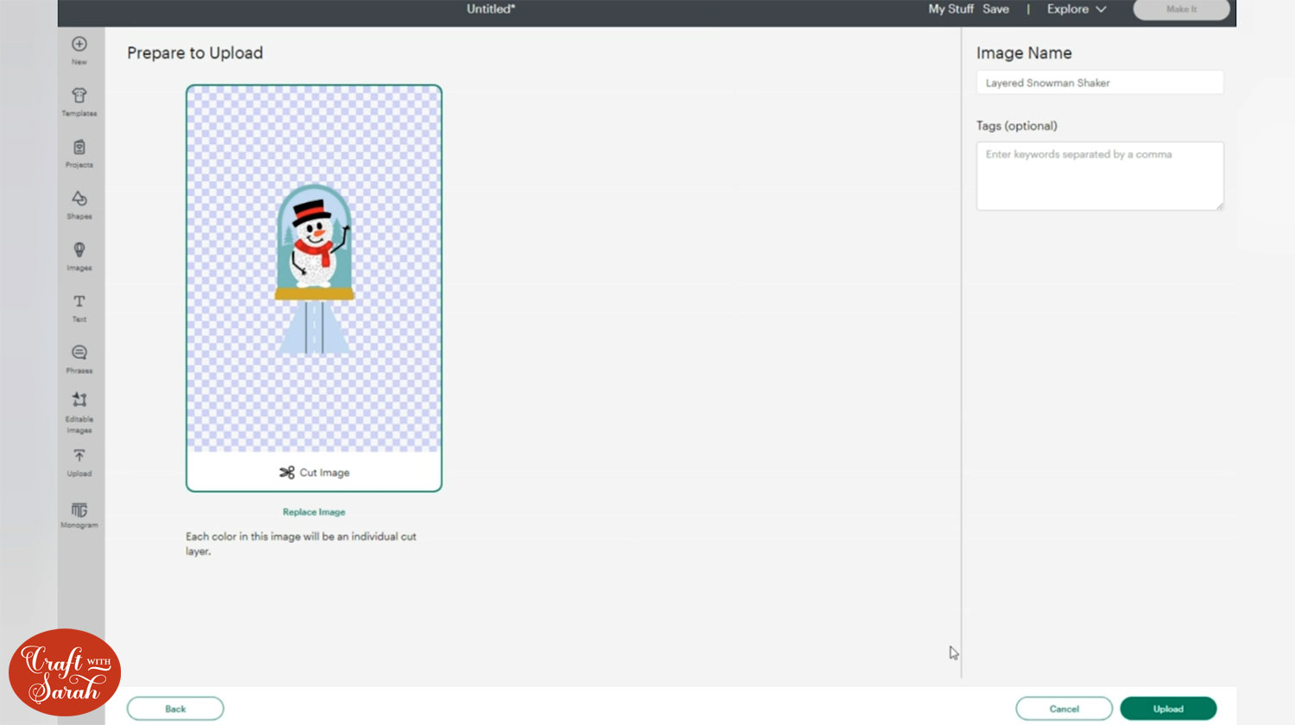
Task: Open the Shapes tool
Action: tap(79, 205)
